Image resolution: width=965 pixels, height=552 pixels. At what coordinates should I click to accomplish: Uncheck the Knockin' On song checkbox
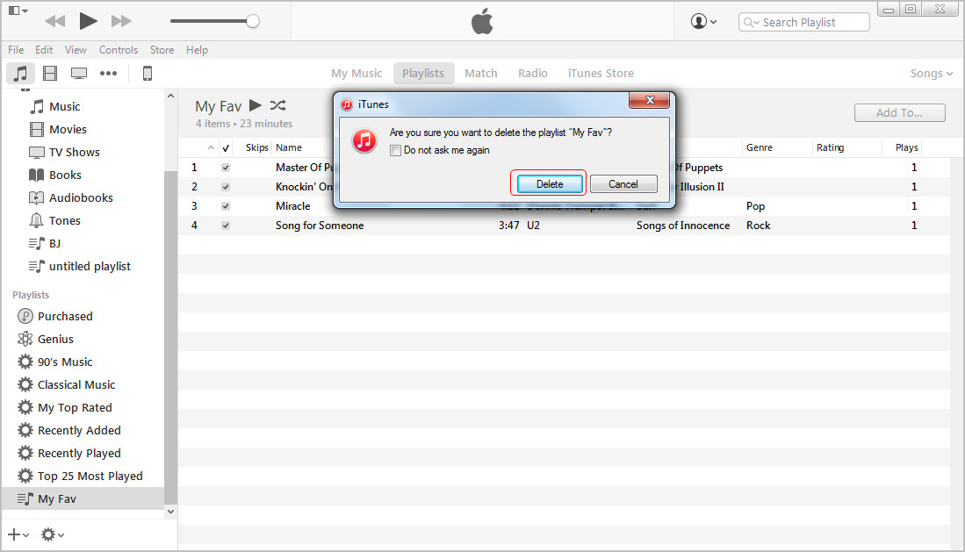pos(226,186)
